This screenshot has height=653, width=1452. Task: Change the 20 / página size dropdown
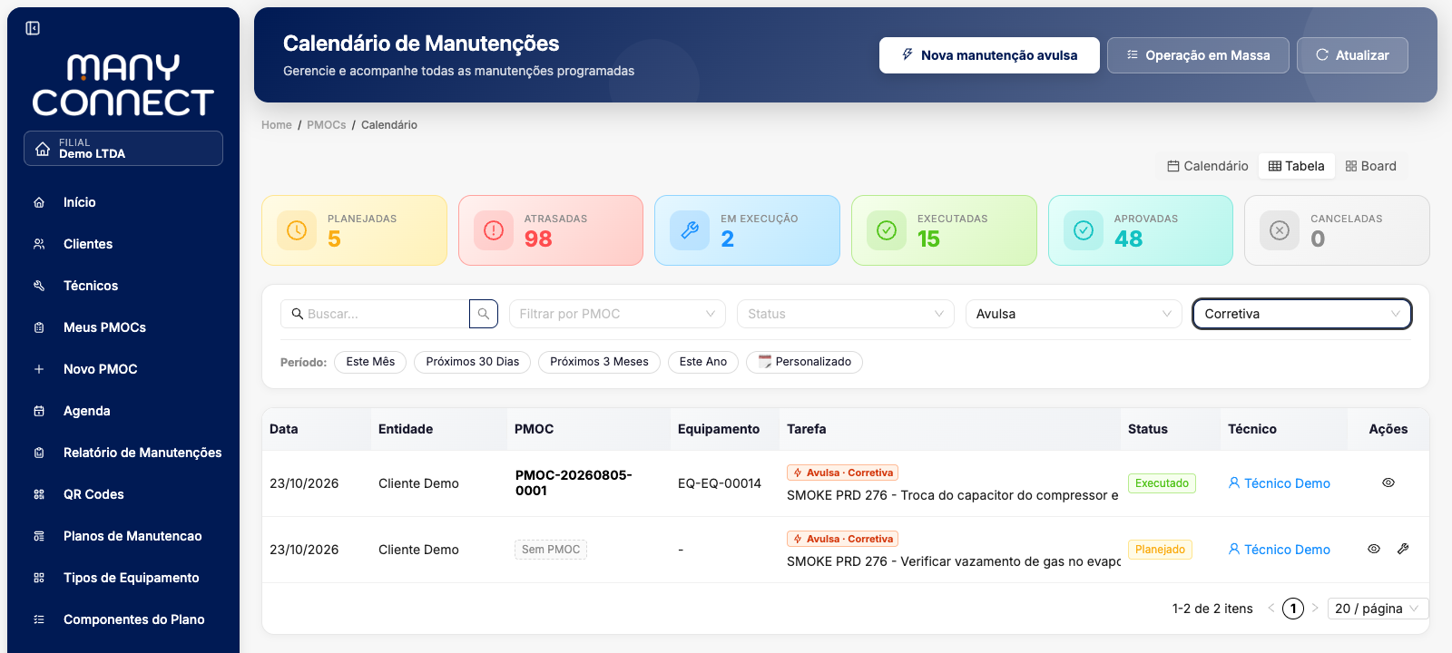pyautogui.click(x=1378, y=609)
